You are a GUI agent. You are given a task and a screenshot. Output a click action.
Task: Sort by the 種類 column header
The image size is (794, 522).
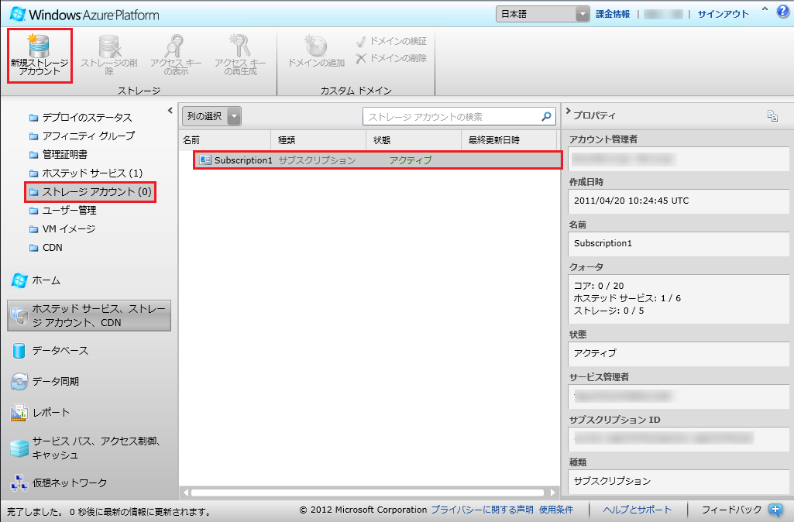click(x=318, y=140)
